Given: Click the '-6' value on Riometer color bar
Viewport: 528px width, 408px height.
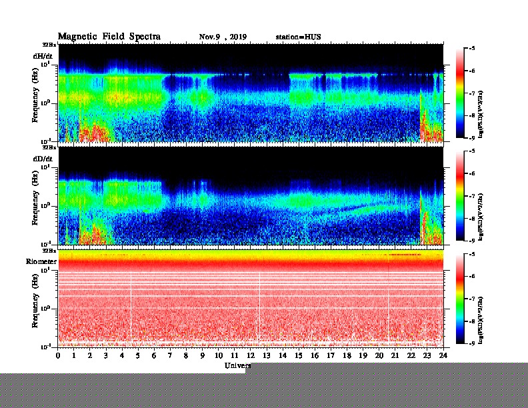Looking at the screenshot, I should 471,276.
